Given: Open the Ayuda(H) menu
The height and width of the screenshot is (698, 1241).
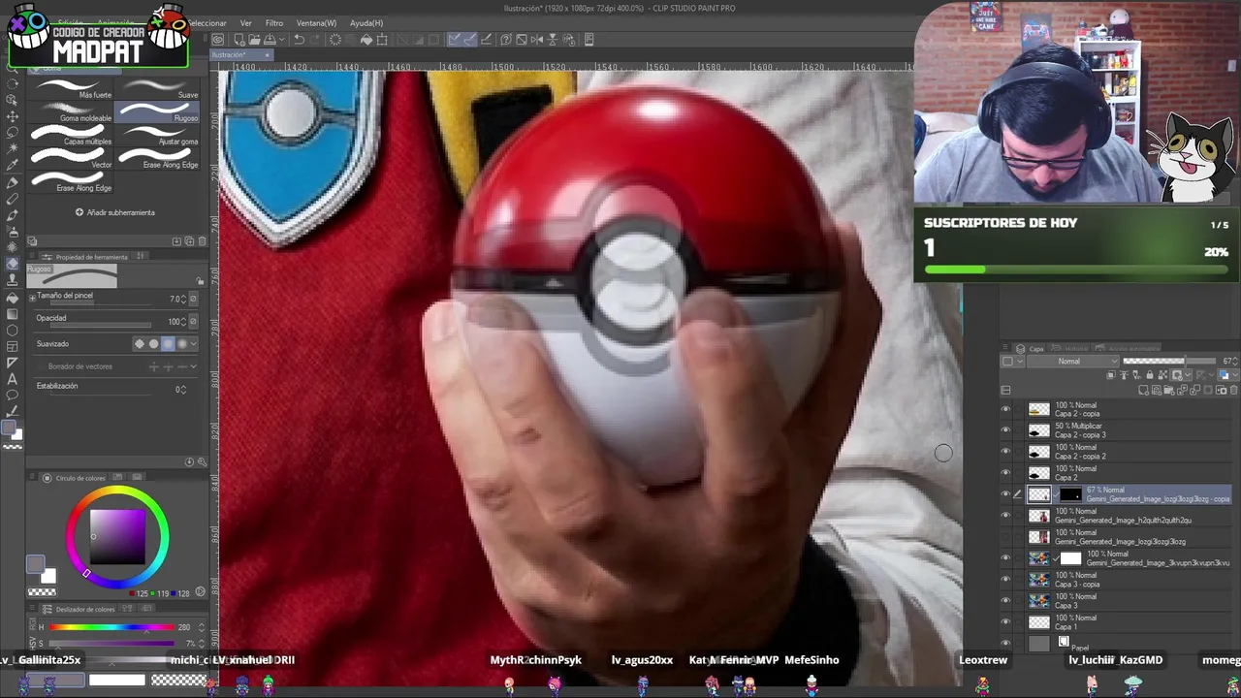Looking at the screenshot, I should [x=366, y=23].
